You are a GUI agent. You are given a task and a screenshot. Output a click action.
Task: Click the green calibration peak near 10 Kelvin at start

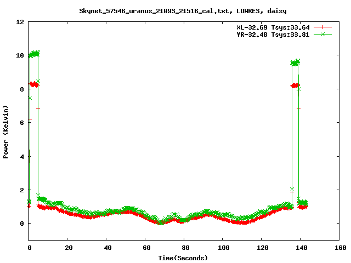pyautogui.click(x=34, y=54)
